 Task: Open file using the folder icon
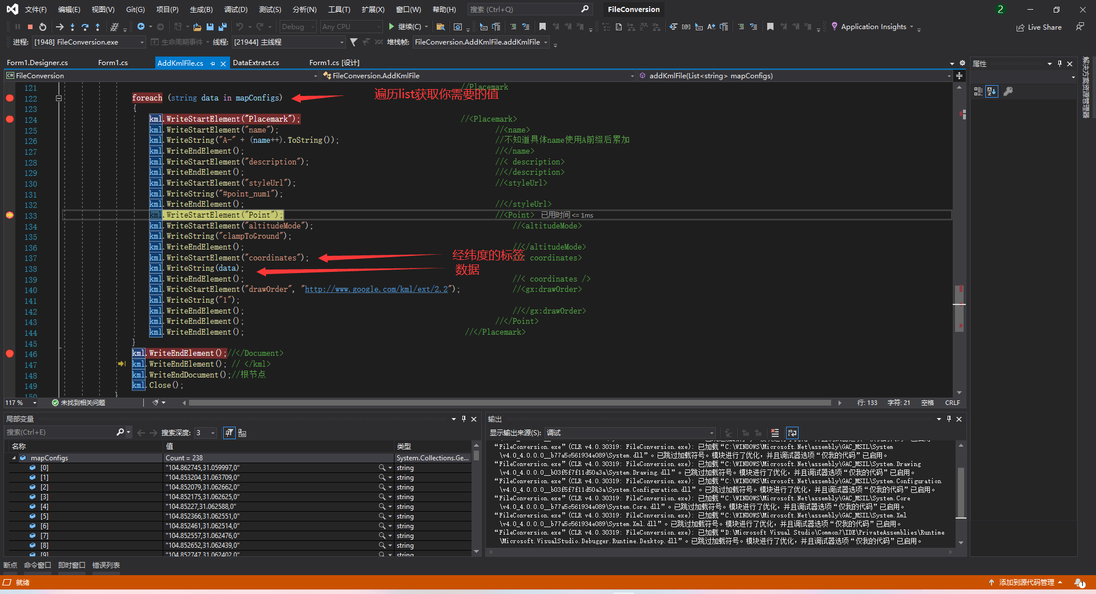(197, 27)
